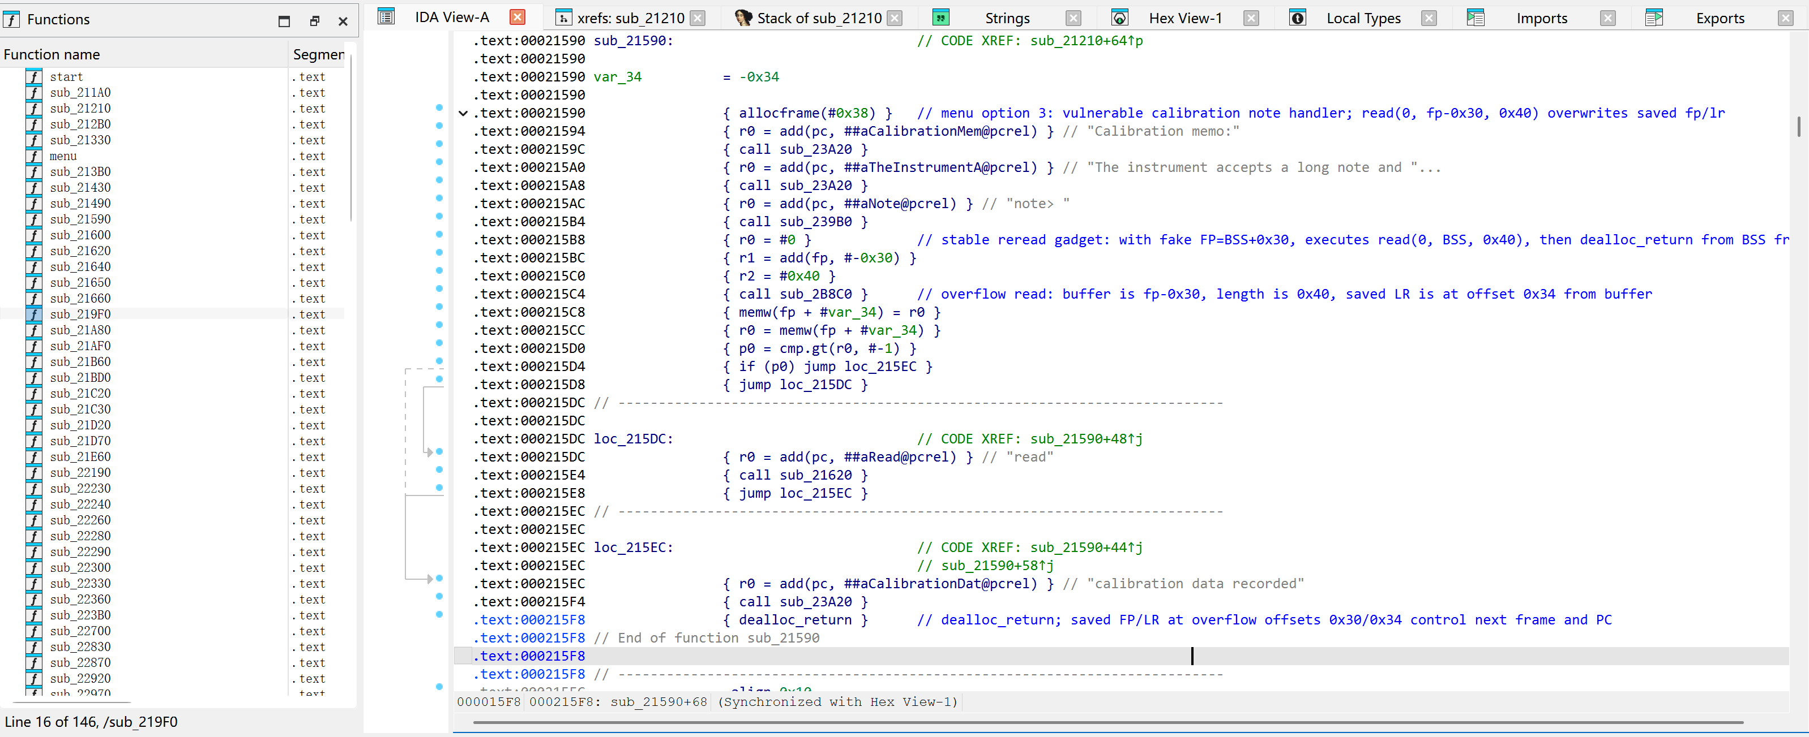
Task: Open the Local Types tab
Action: [x=1363, y=18]
